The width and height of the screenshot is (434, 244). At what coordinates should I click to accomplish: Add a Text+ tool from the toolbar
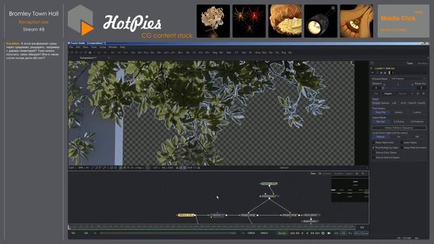125,53
